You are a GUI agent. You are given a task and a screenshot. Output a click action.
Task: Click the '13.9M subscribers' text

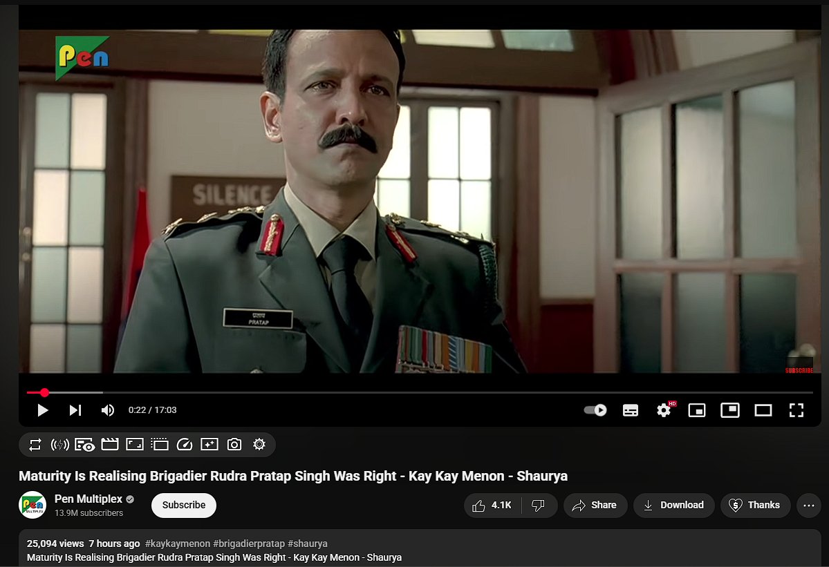[x=89, y=513]
